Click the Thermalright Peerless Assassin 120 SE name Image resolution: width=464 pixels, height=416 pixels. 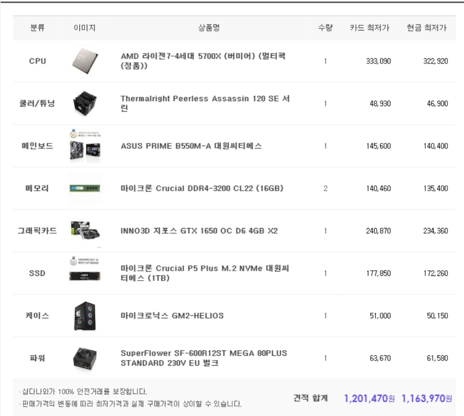pos(205,103)
